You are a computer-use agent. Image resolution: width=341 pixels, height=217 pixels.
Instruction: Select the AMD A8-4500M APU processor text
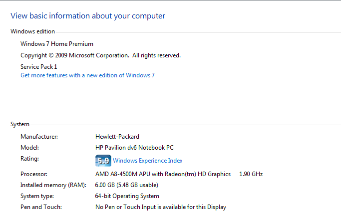click(163, 174)
